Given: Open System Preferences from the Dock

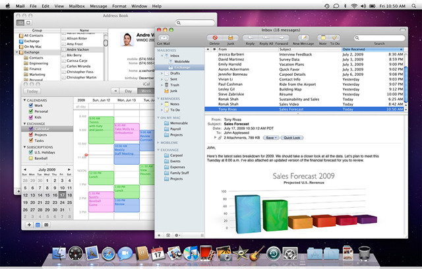Looking at the screenshot, I should (x=290, y=254).
